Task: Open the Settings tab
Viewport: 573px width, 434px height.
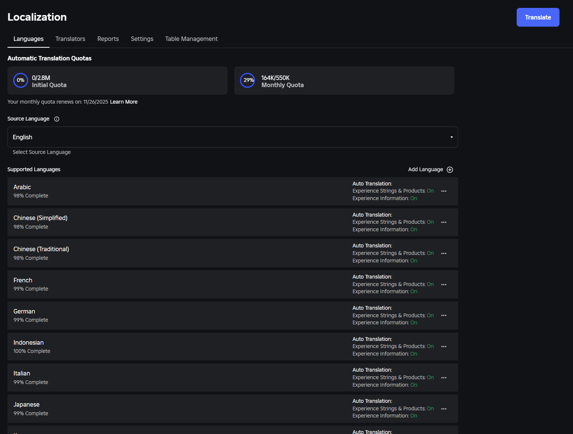Action: [142, 39]
